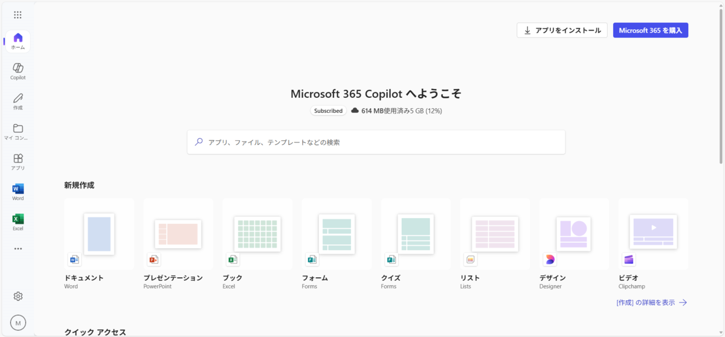Screen dimensions: 725x337
Task: Open settings gear in the sidebar
Action: click(18, 296)
